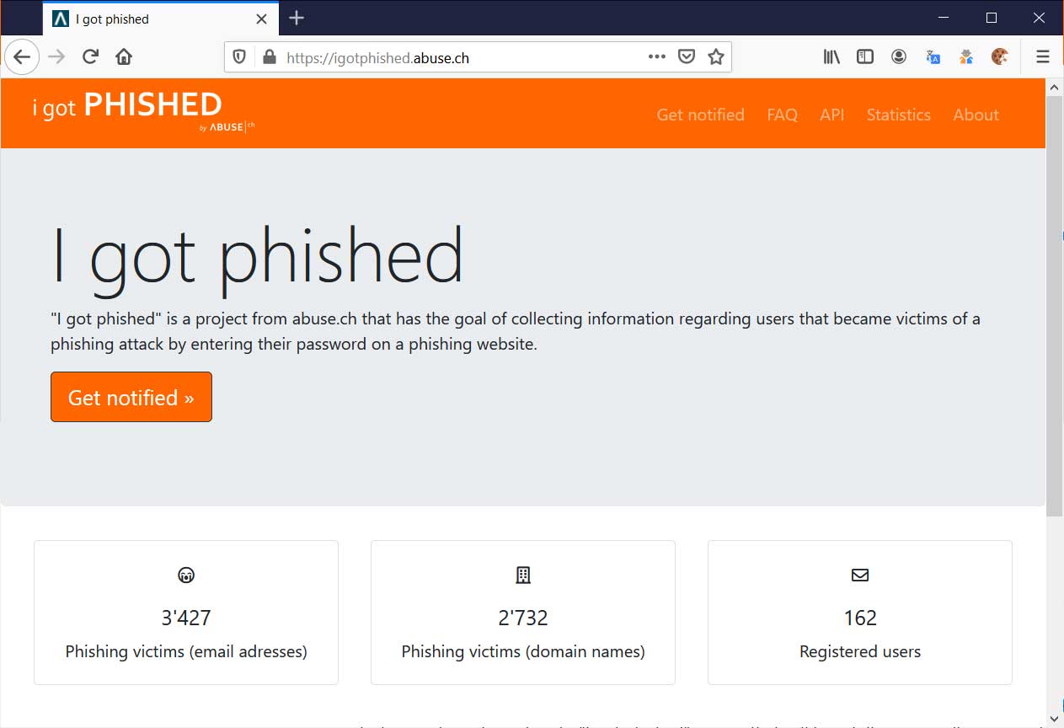
Task: Reload the current page
Action: [90, 57]
